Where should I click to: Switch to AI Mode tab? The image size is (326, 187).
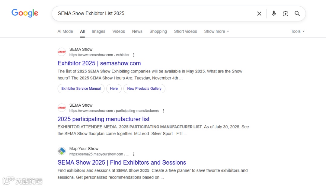[65, 31]
